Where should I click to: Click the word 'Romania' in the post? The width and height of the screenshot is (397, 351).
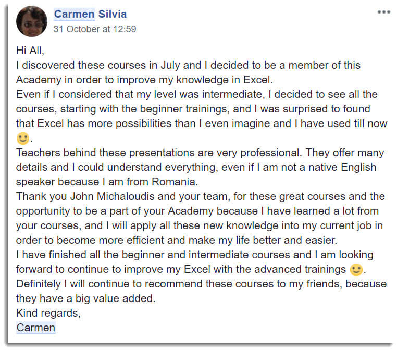click(175, 182)
